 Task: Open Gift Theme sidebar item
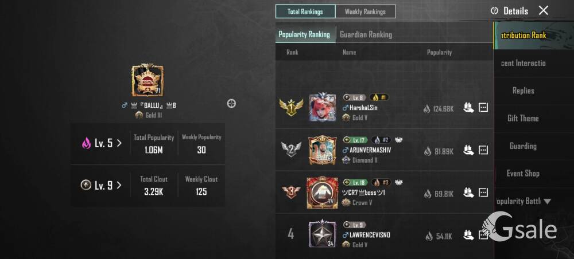coord(523,119)
